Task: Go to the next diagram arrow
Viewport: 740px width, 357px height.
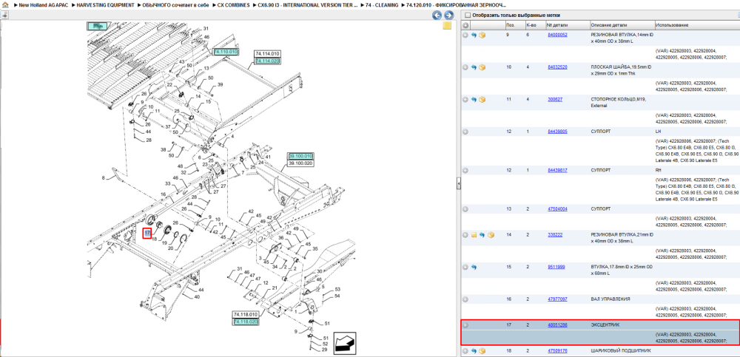Action: pos(448,15)
